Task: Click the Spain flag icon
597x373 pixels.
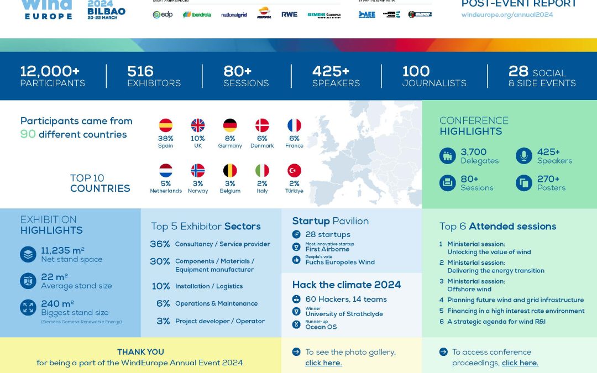Action: click(x=165, y=125)
